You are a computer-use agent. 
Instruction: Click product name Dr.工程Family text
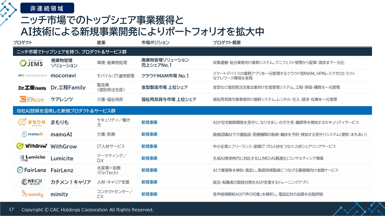point(68,88)
